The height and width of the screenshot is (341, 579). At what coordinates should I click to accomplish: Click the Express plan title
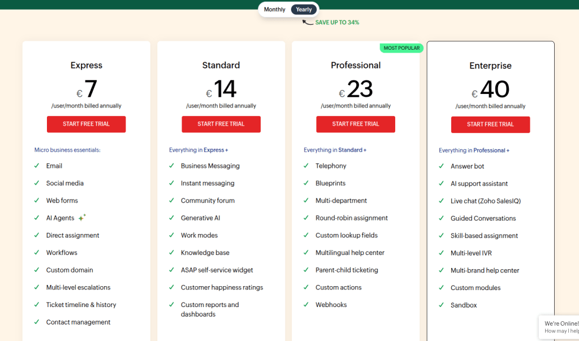click(x=87, y=66)
